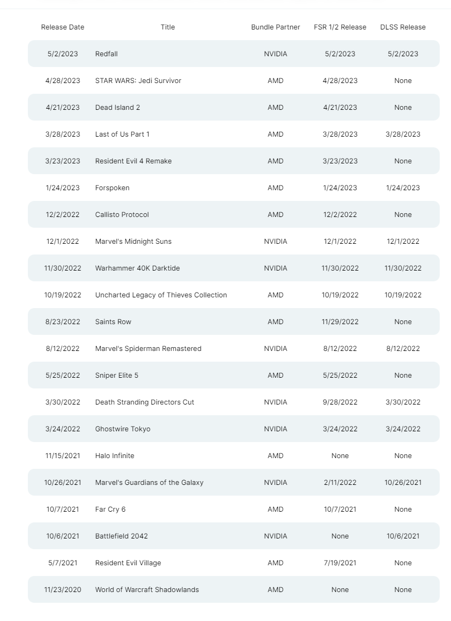
Task: Select World of Warcraft Shadowlands title
Action: tap(146, 590)
